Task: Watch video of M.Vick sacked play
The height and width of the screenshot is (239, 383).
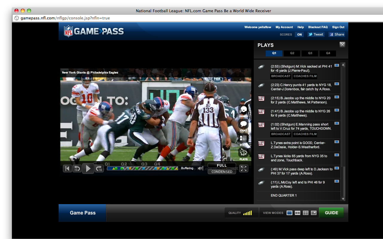Action: (x=337, y=65)
